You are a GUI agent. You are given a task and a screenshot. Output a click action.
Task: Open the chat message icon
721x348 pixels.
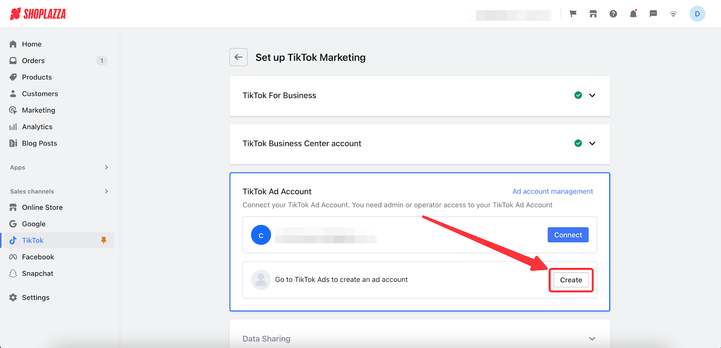click(653, 14)
